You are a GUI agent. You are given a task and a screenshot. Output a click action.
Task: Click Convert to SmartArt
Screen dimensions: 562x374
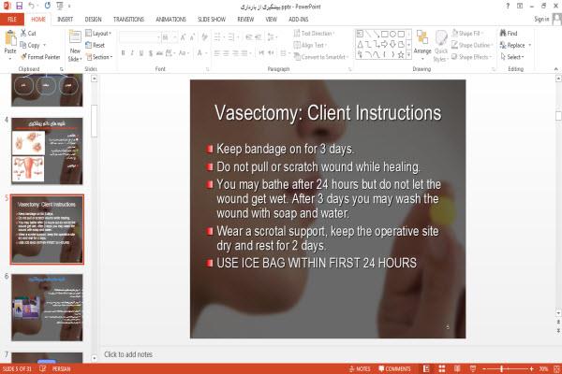pos(321,57)
